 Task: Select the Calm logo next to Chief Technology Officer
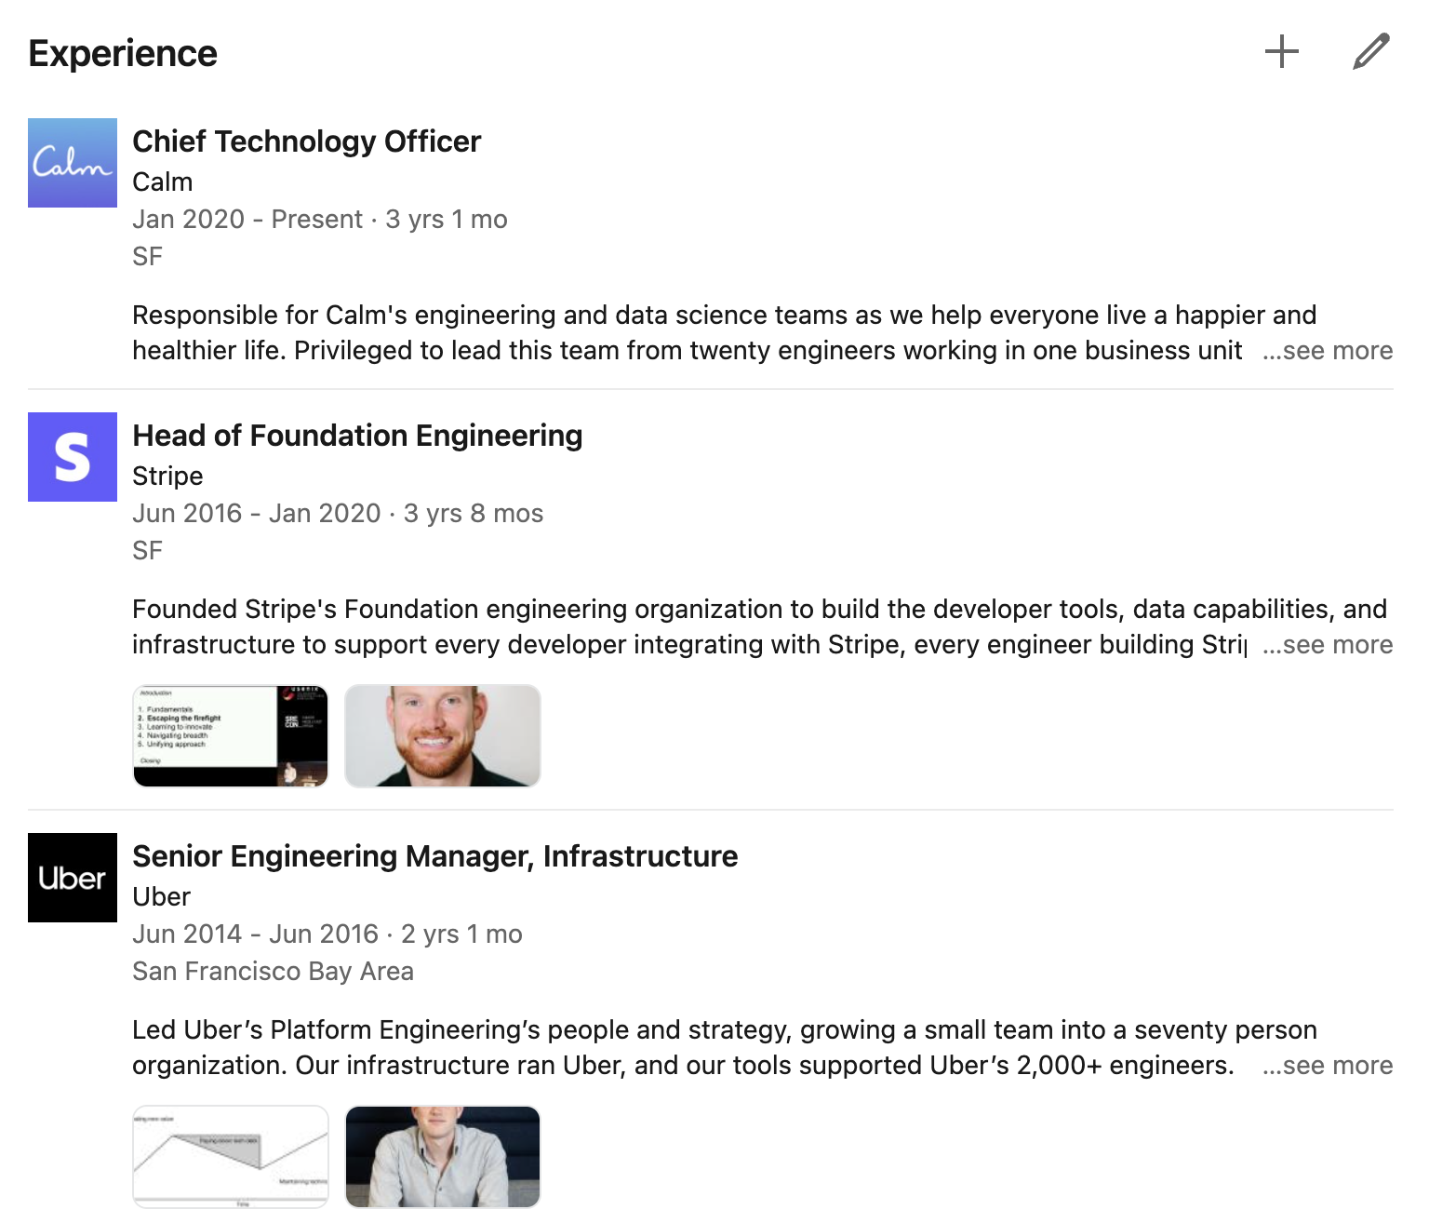(x=72, y=162)
